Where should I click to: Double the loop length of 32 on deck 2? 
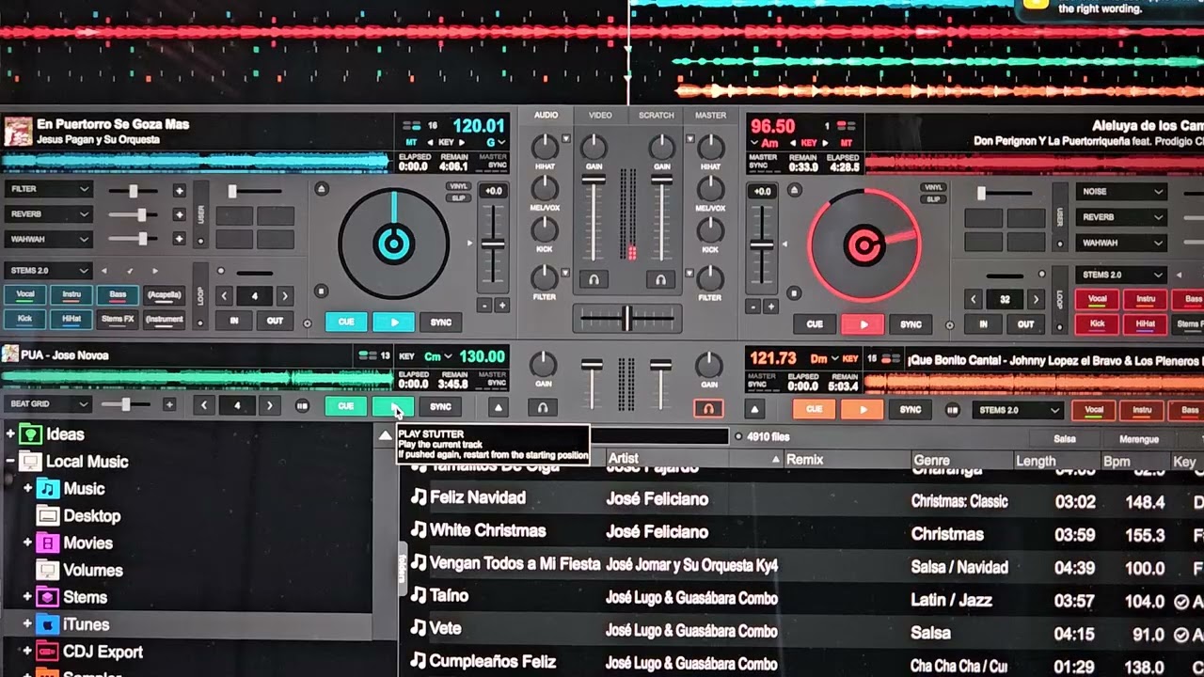pyautogui.click(x=1036, y=300)
